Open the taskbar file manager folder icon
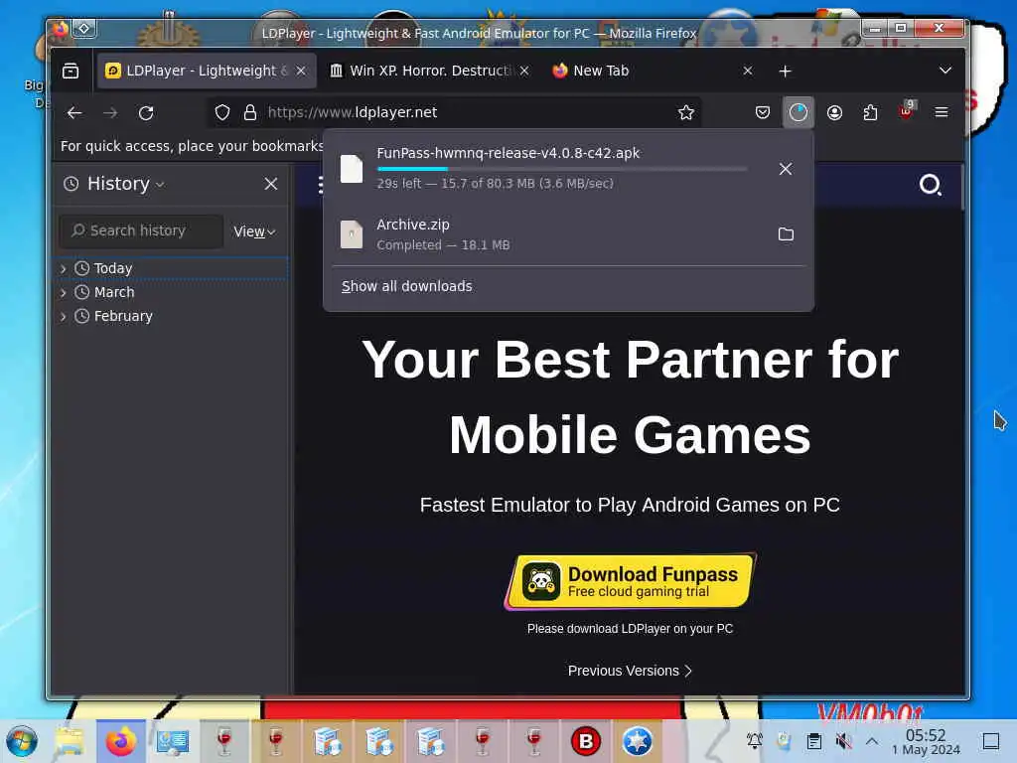The width and height of the screenshot is (1017, 763). pyautogui.click(x=69, y=741)
